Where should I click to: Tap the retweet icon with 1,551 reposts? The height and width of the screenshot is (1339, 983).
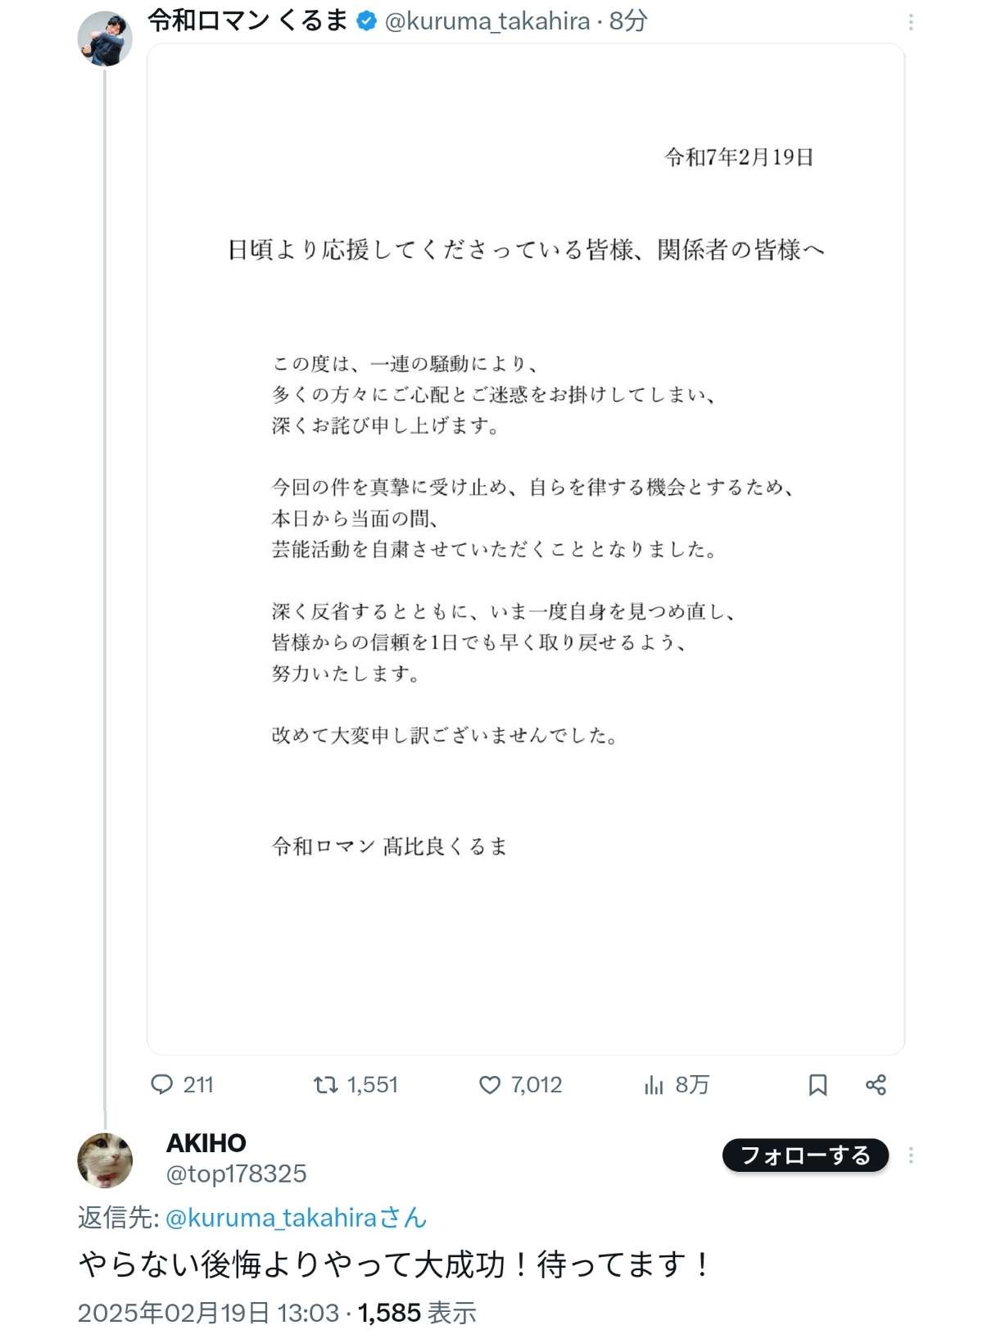click(x=325, y=1085)
